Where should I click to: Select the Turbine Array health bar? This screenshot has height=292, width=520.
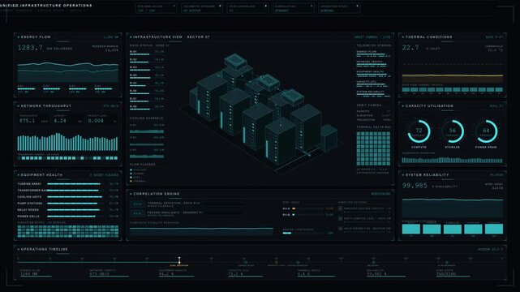point(75,183)
